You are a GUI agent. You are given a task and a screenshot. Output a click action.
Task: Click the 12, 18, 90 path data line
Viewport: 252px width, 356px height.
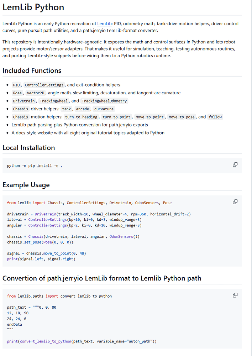point(18,313)
